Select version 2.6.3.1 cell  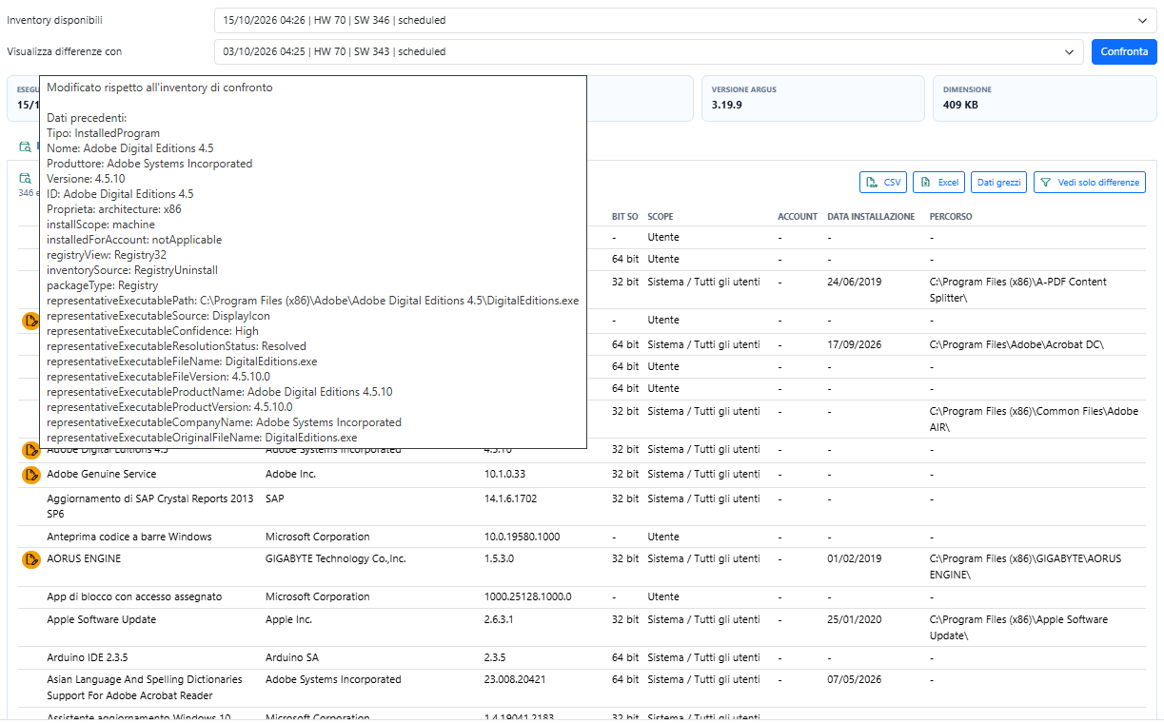[x=499, y=619]
